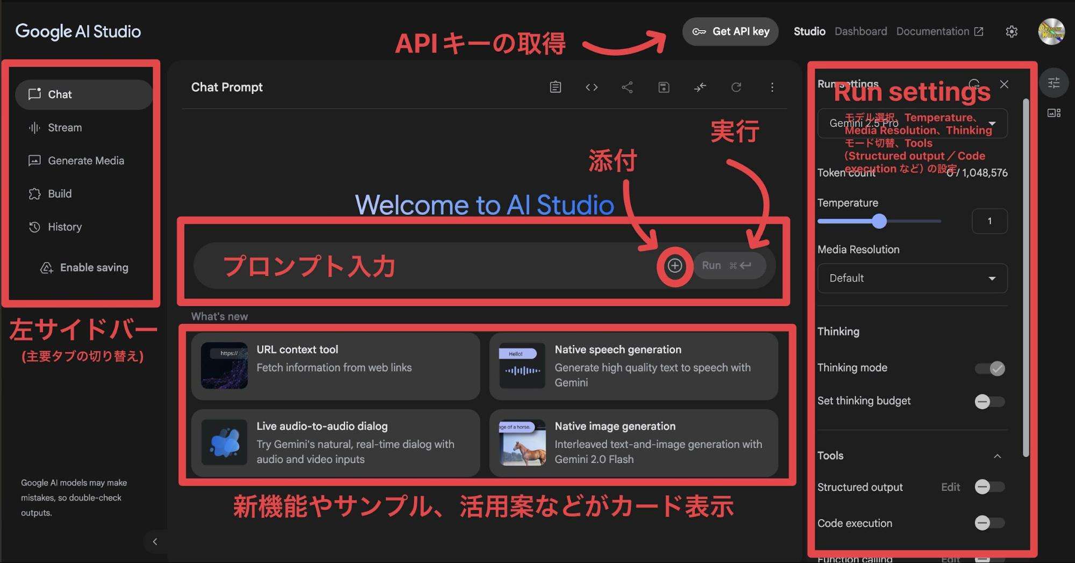Click Edit next to Structured output
The width and height of the screenshot is (1075, 563).
950,487
